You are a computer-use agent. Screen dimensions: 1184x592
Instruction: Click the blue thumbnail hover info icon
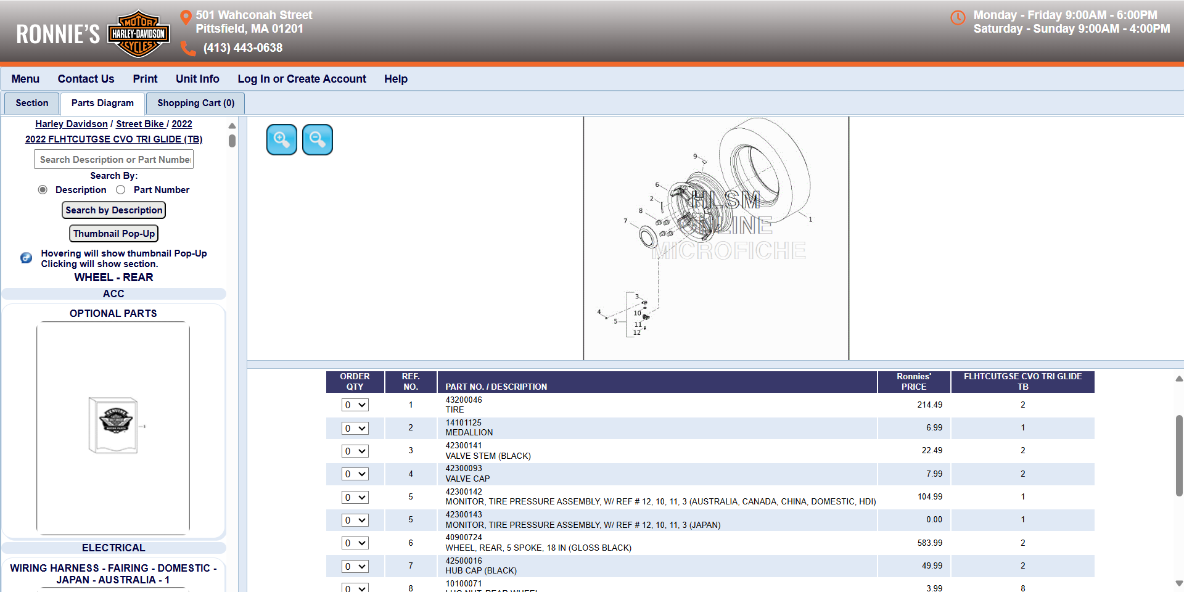click(26, 258)
